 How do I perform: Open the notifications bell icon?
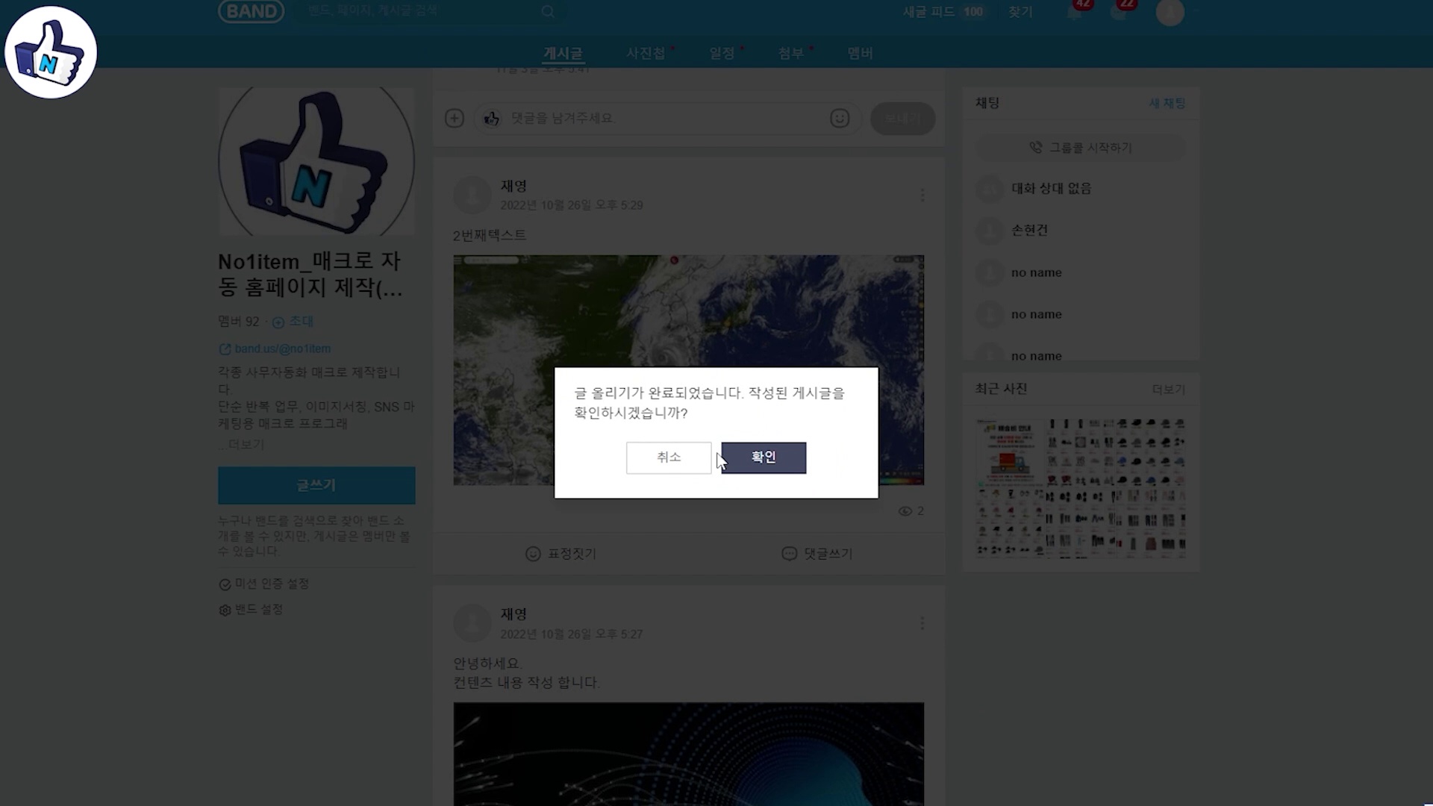pos(1075,12)
